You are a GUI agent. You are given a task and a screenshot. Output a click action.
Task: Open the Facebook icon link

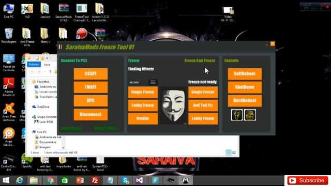(237, 115)
